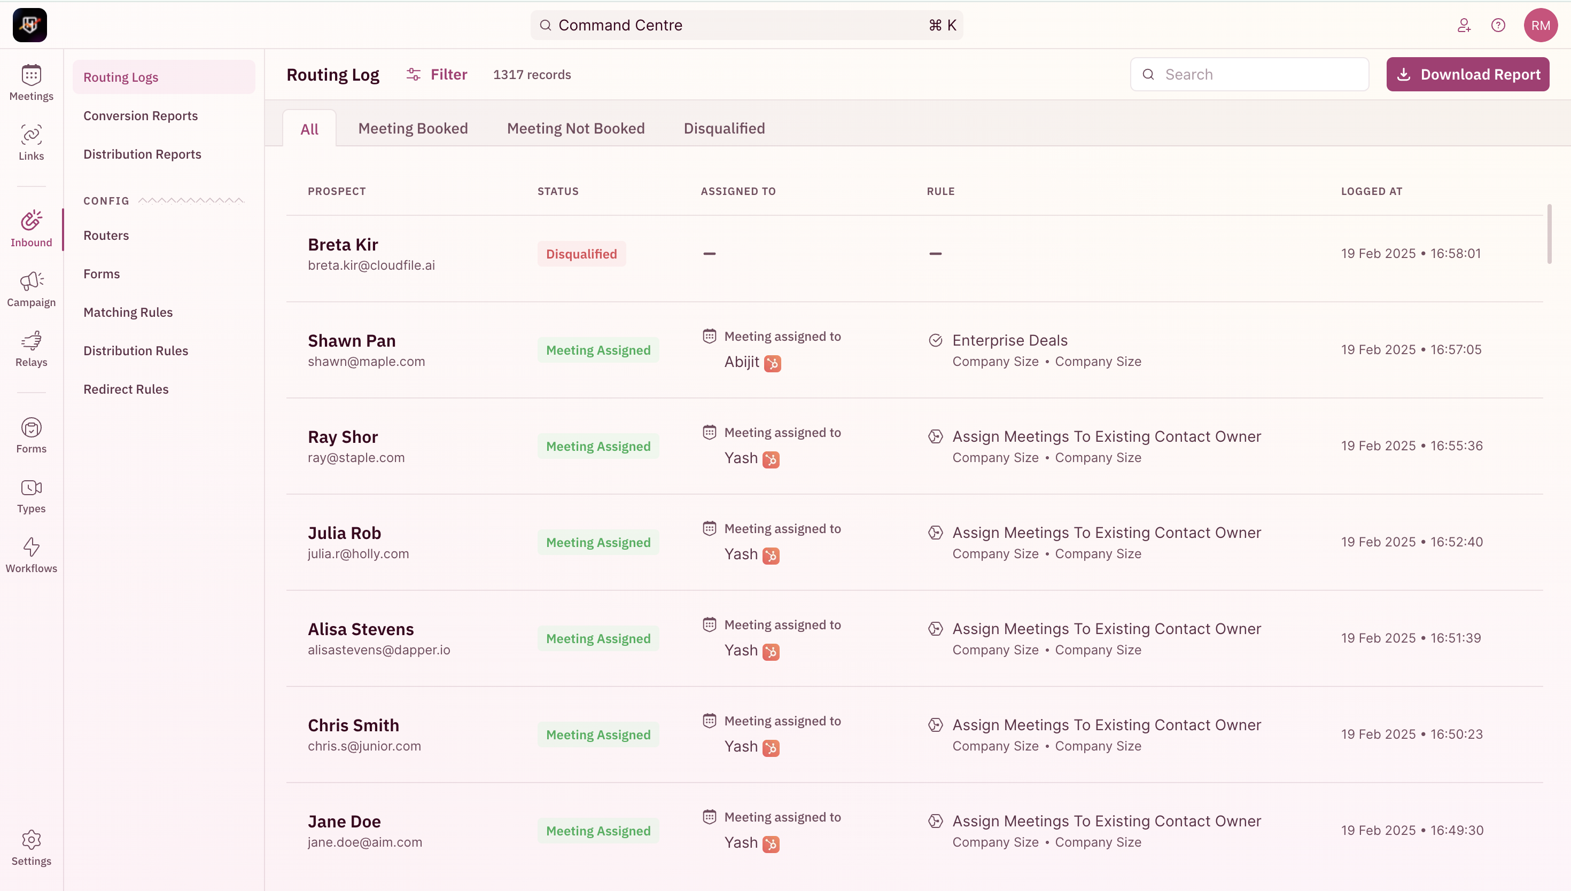Open Distribution Rules config link
Image resolution: width=1571 pixels, height=891 pixels.
136,350
